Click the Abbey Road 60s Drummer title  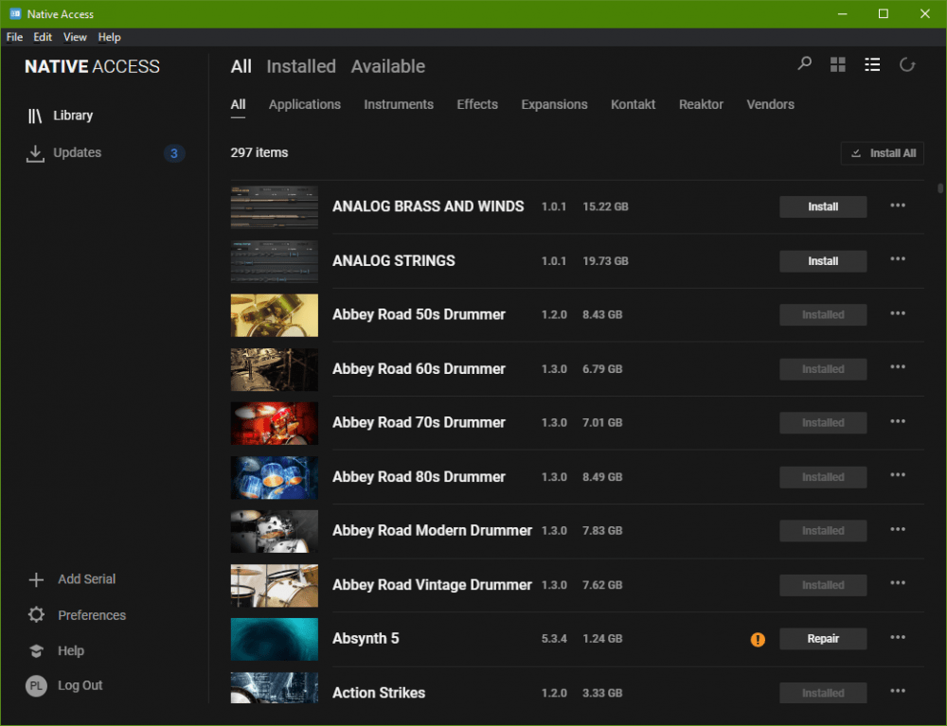pos(419,369)
